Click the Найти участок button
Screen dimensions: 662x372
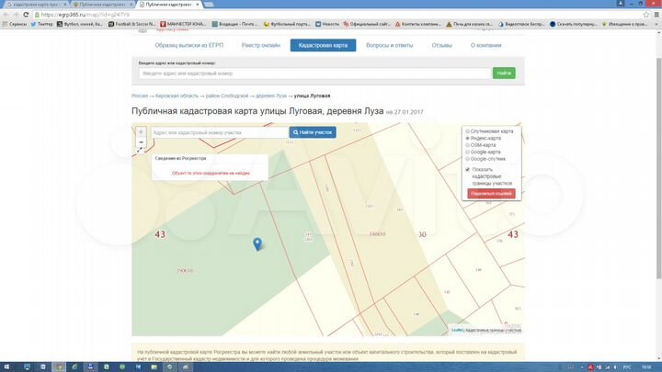(314, 132)
